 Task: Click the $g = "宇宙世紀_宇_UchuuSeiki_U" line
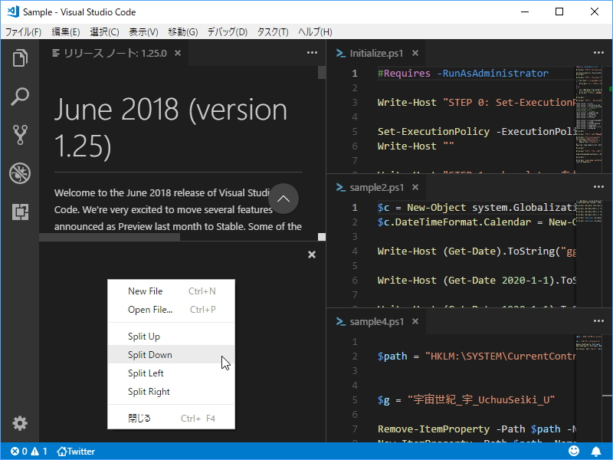tap(466, 399)
